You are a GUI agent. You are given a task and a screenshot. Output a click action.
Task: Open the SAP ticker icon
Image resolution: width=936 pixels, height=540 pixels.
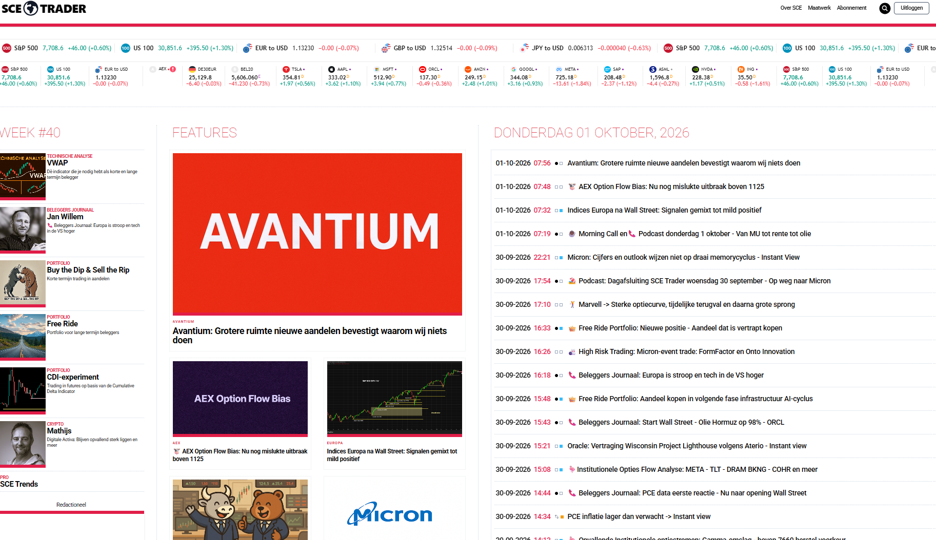(607, 69)
